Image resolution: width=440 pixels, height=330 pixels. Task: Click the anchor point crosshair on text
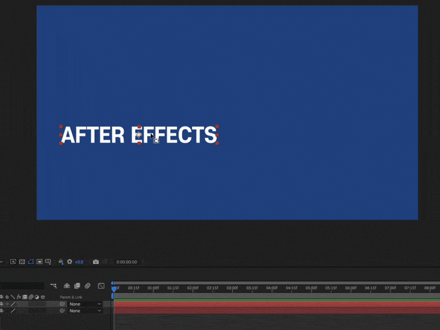click(x=139, y=135)
